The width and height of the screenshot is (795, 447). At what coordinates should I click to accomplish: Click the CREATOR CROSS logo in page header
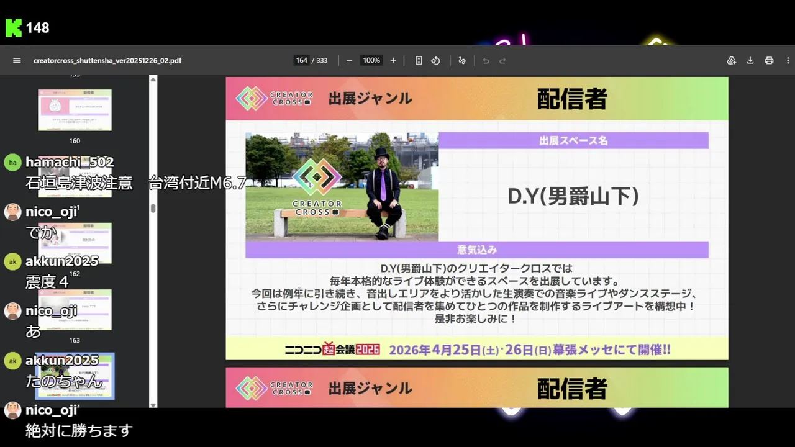click(x=275, y=98)
